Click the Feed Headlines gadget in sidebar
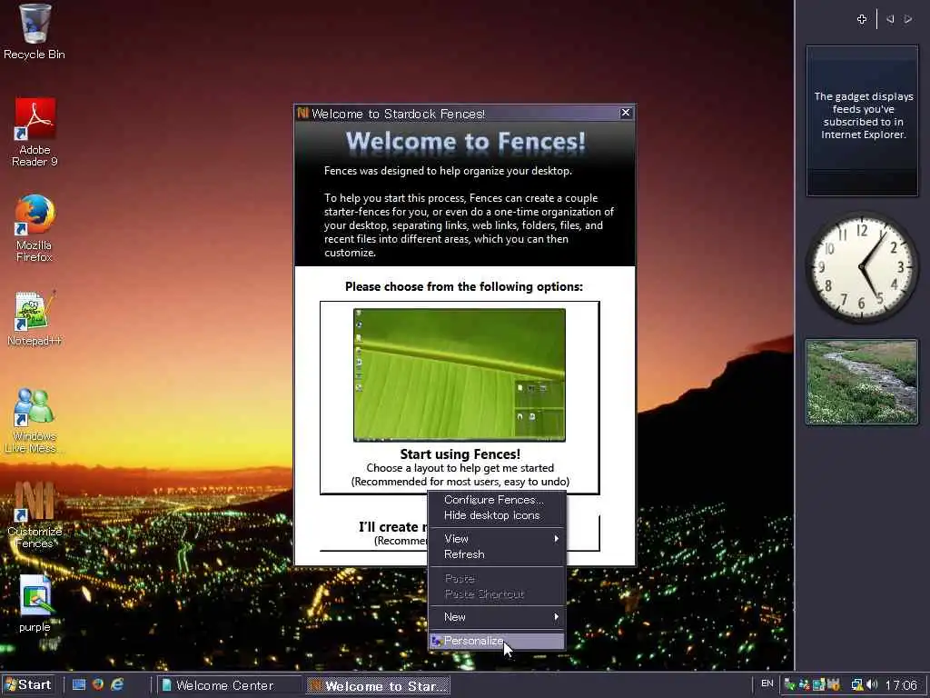This screenshot has width=930, height=698. 863,121
